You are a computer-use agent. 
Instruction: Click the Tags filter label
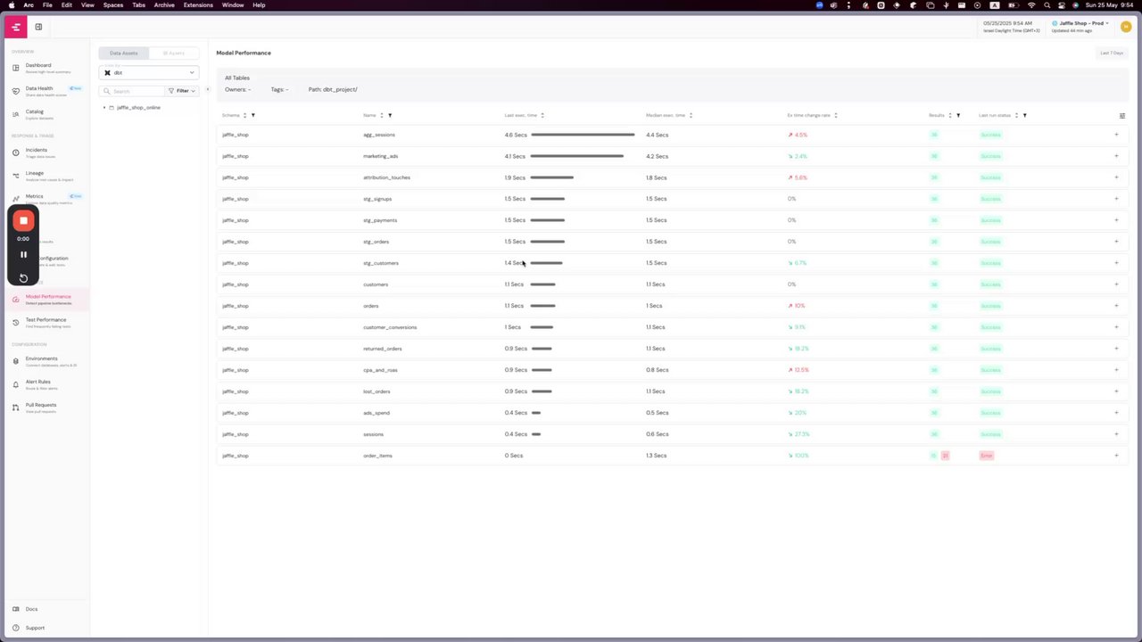pyautogui.click(x=279, y=89)
